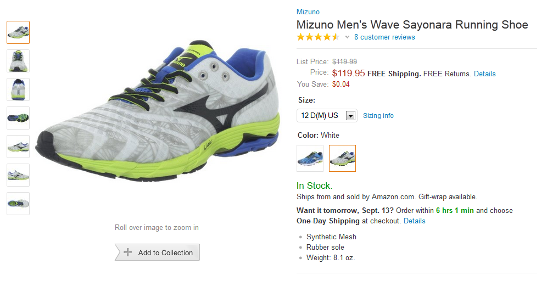Open Details link for One-Day Shipping

[x=414, y=221]
